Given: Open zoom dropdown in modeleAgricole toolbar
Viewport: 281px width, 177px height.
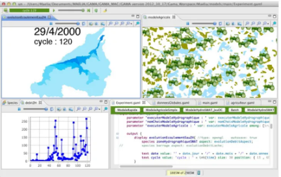Looking at the screenshot, I should [266, 24].
